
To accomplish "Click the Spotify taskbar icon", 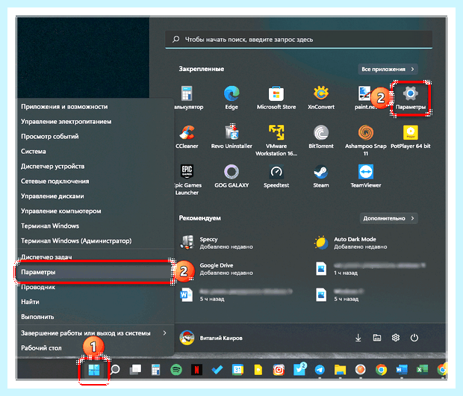I will point(176,369).
